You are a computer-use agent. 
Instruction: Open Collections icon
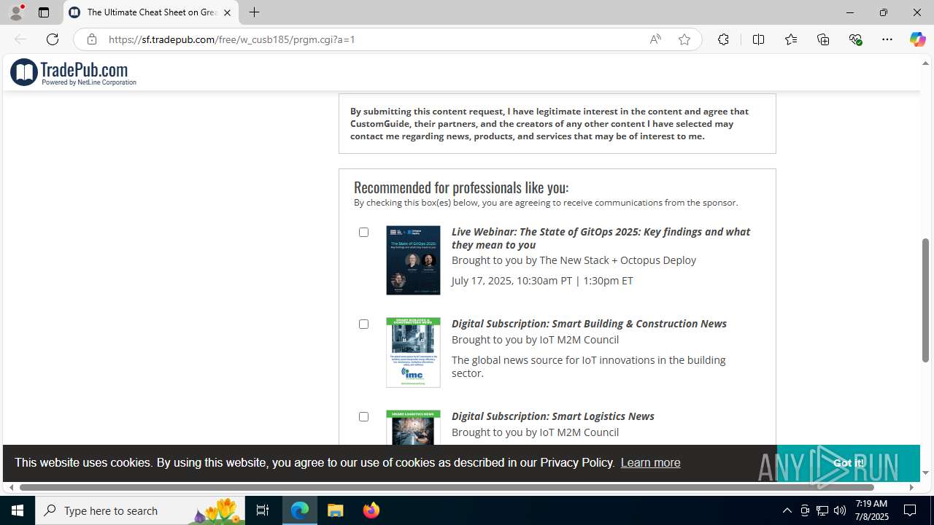coord(823,39)
